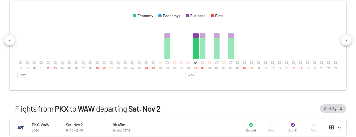Click the refresh icon under Nov 05

[217, 63]
